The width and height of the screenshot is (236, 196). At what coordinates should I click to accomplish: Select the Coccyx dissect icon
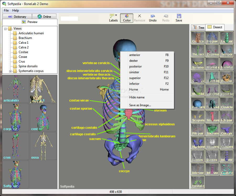click(x=227, y=130)
